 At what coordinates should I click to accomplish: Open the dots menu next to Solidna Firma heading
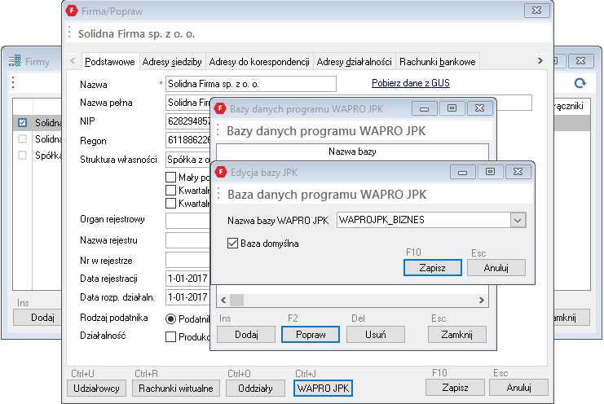[x=69, y=33]
